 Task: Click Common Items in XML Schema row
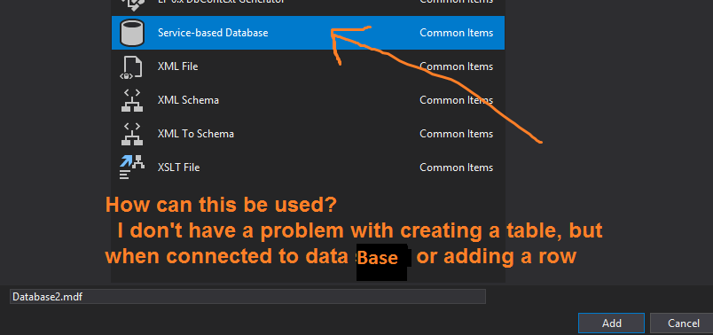click(456, 100)
